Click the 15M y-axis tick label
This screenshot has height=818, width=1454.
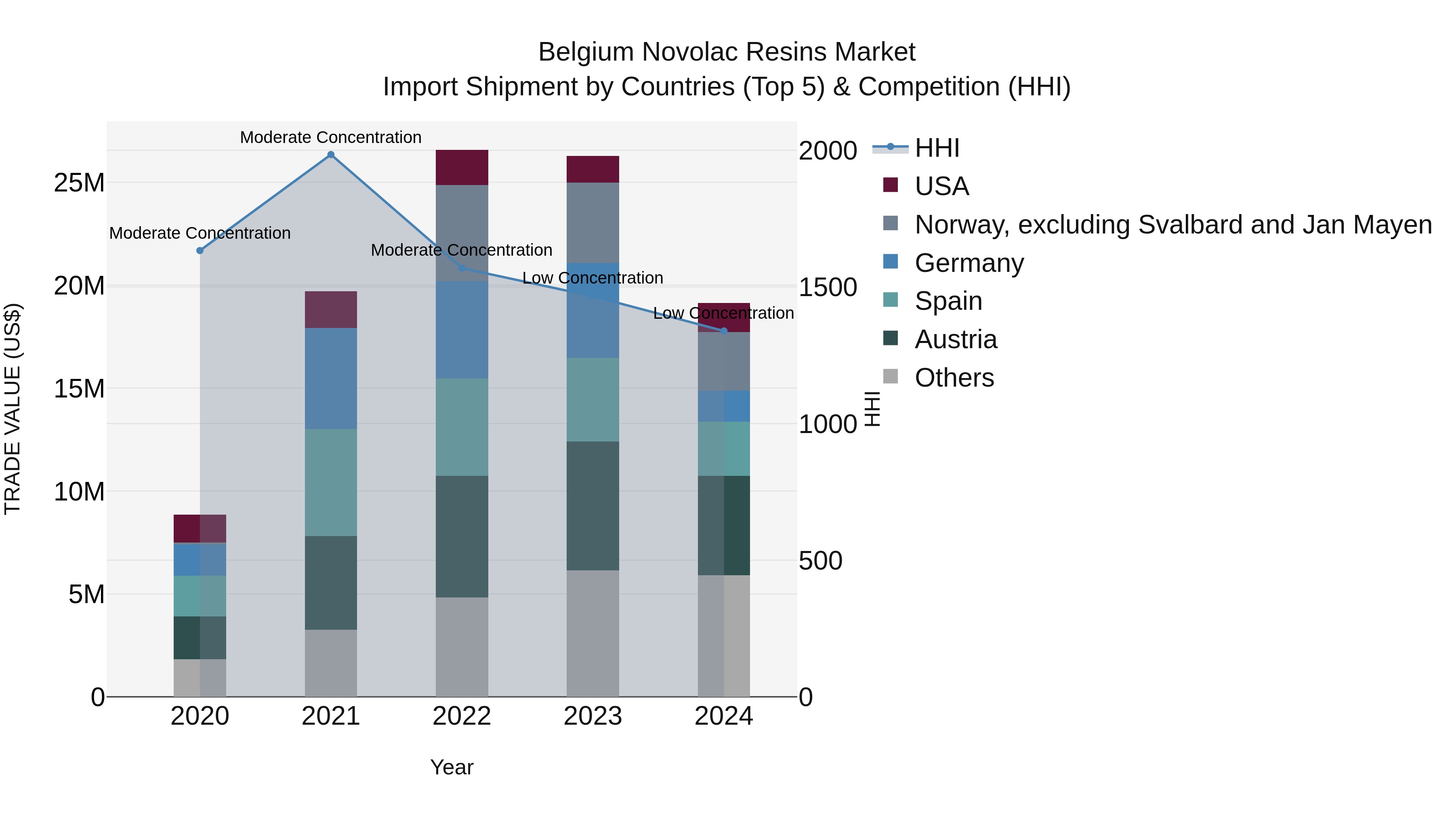pos(79,389)
